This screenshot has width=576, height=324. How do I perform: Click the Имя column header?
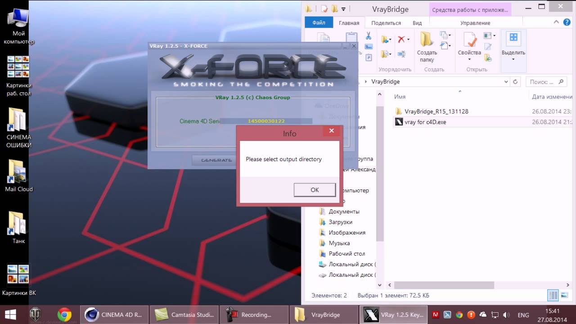(400, 97)
